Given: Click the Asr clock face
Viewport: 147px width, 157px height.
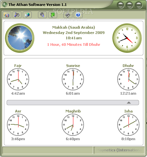Looking at the screenshot, I should (18, 125).
